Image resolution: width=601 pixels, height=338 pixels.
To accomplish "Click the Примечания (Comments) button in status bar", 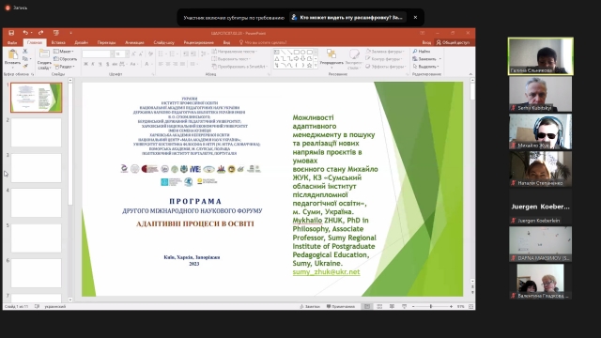I will (x=341, y=306).
